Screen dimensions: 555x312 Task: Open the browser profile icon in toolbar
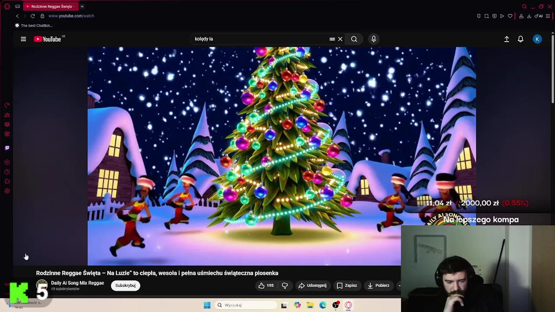521,16
